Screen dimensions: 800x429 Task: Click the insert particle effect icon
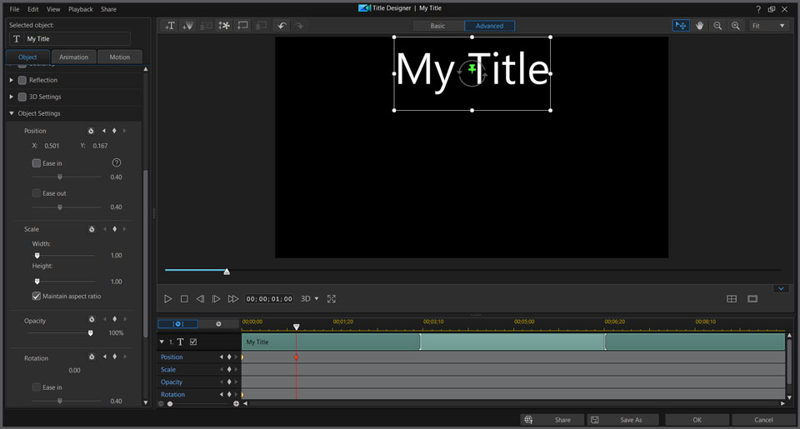(224, 26)
